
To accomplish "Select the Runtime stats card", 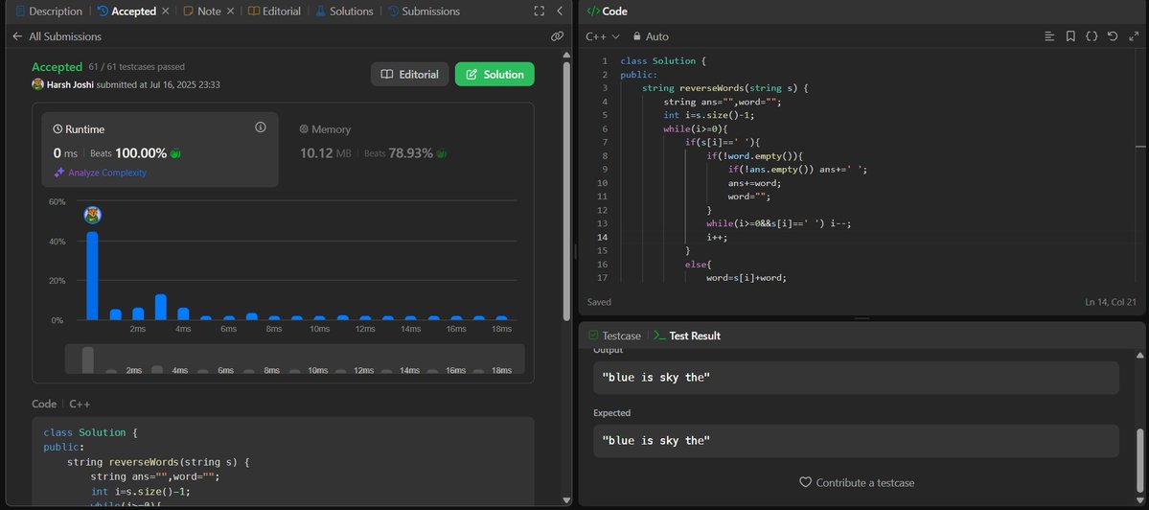I will click(x=160, y=150).
